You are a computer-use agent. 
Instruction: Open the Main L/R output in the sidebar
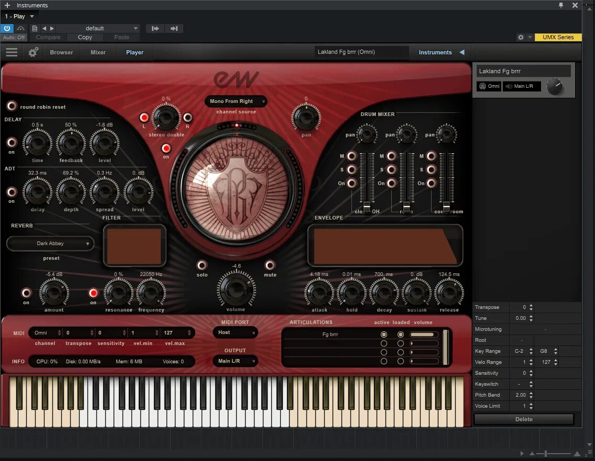coord(522,86)
